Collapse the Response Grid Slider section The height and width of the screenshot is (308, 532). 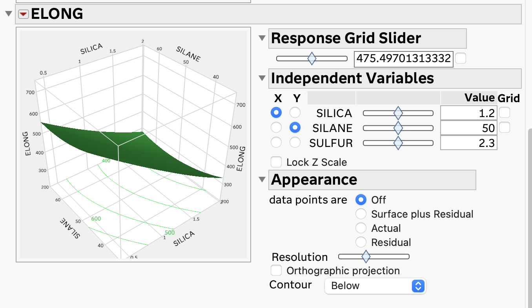pyautogui.click(x=262, y=38)
